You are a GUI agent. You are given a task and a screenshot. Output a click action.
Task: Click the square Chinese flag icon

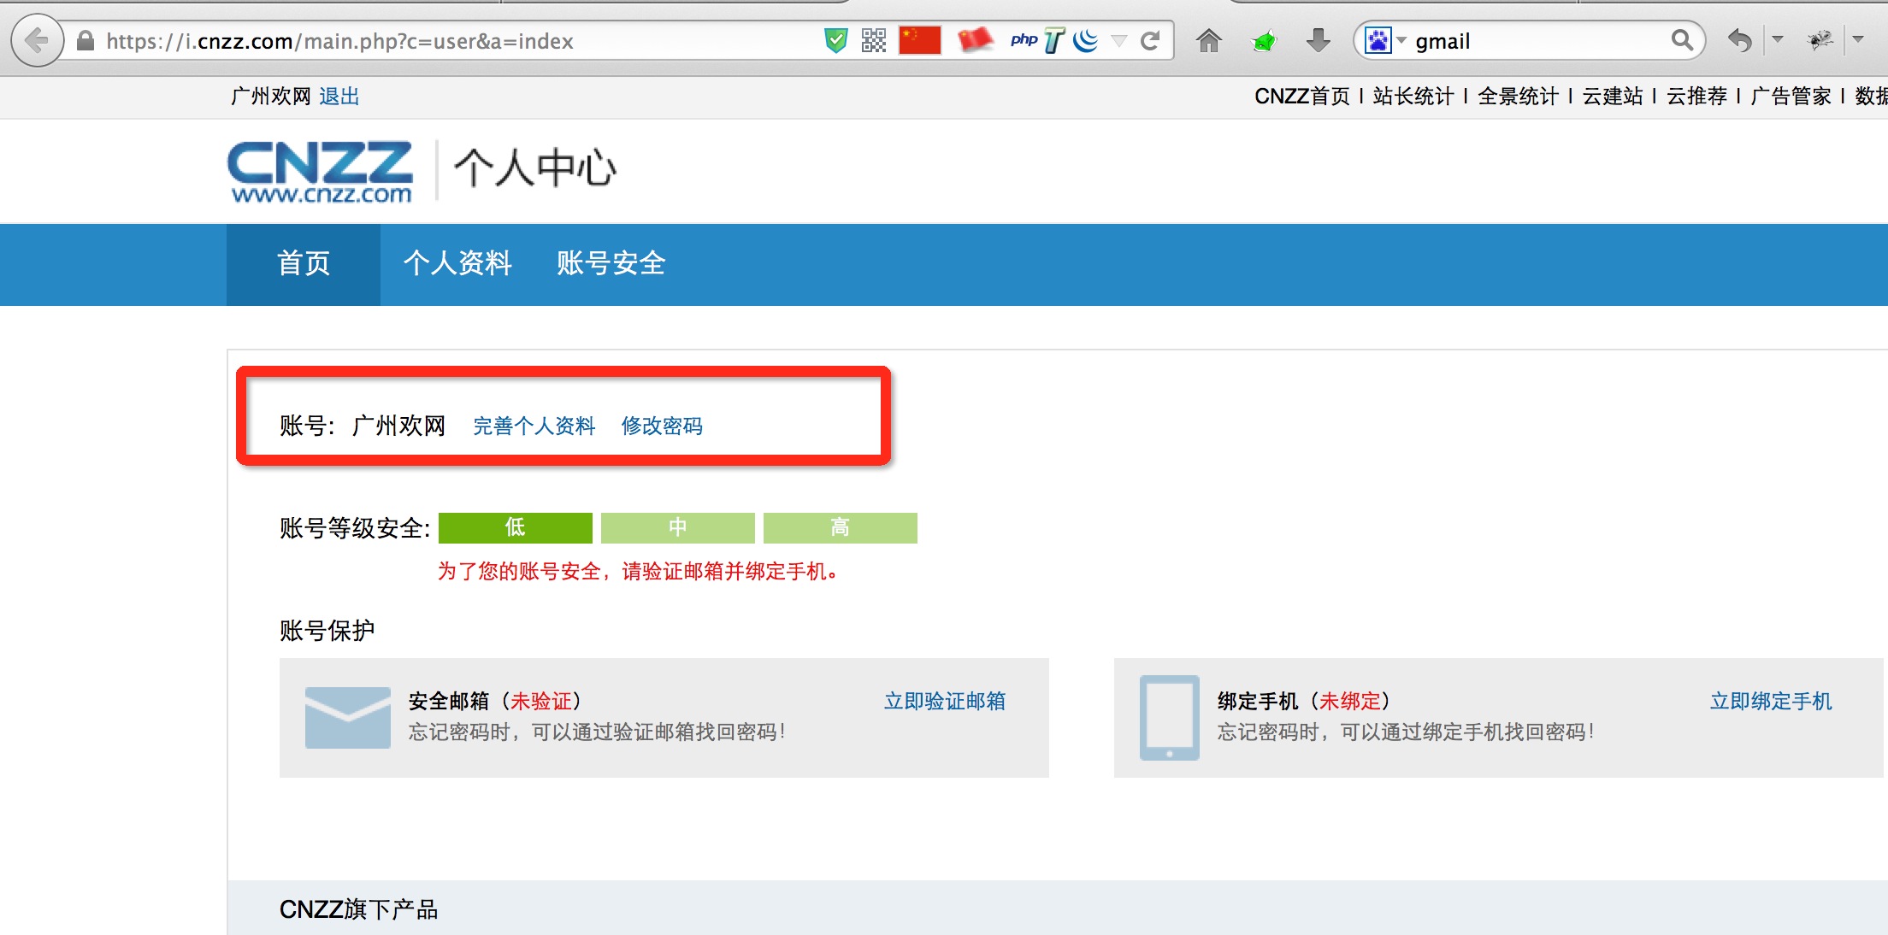920,40
